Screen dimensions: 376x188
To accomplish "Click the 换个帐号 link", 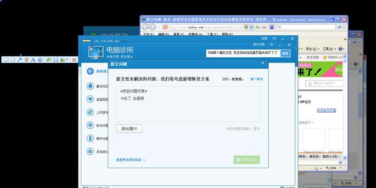I will [257, 79].
